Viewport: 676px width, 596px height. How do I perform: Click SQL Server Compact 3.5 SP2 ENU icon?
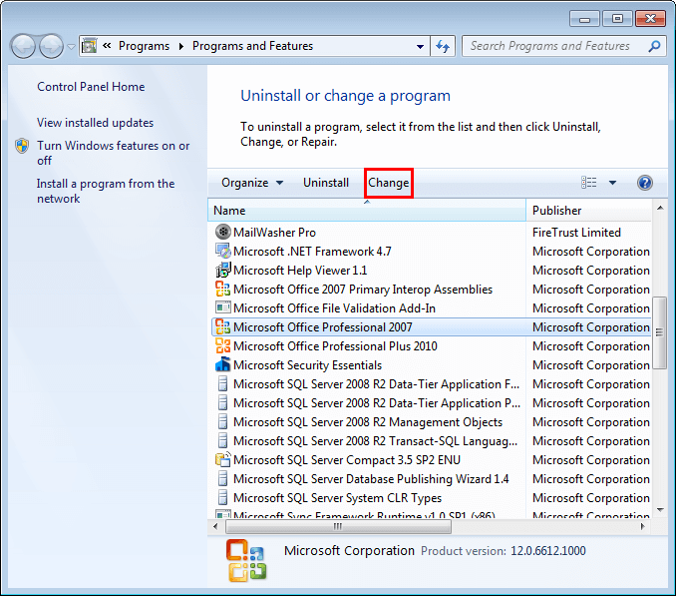coord(223,459)
